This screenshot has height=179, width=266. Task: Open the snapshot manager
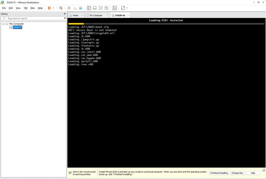pyautogui.click(x=80, y=8)
